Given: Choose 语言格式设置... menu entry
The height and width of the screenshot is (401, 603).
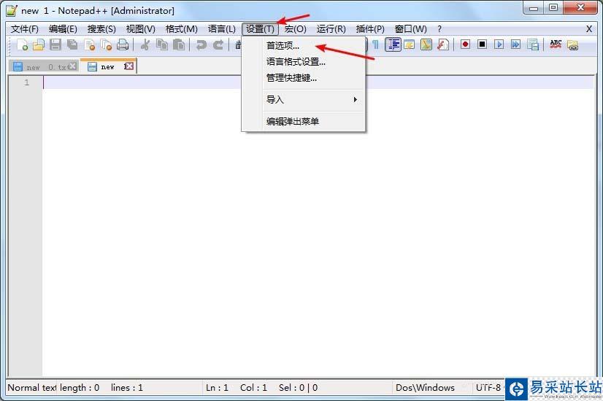Looking at the screenshot, I should click(304, 62).
